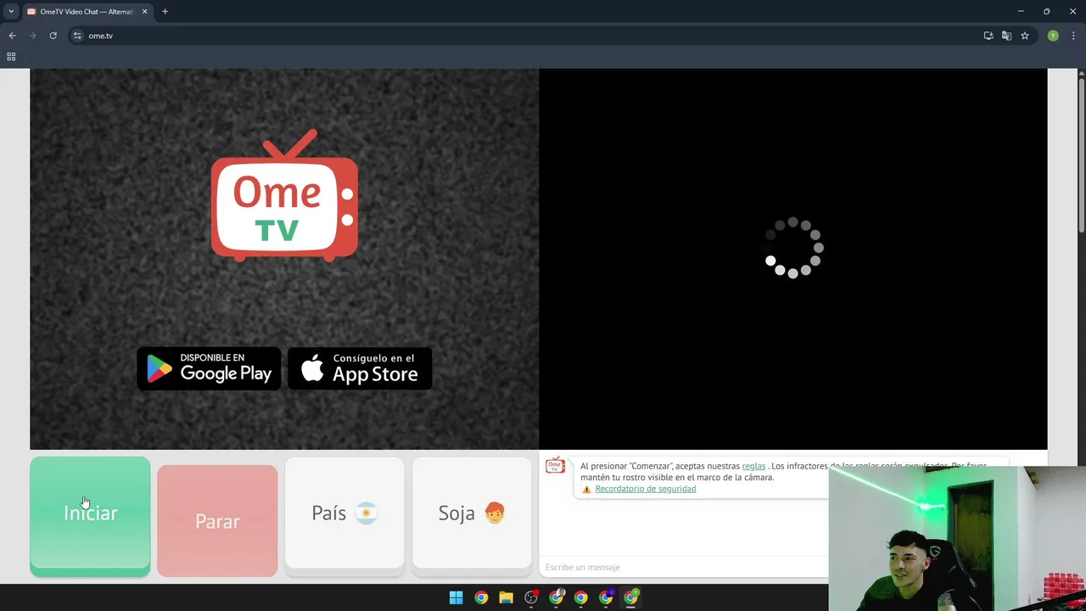The width and height of the screenshot is (1086, 611).
Task: Click the install app icon in address bar
Action: 988,36
